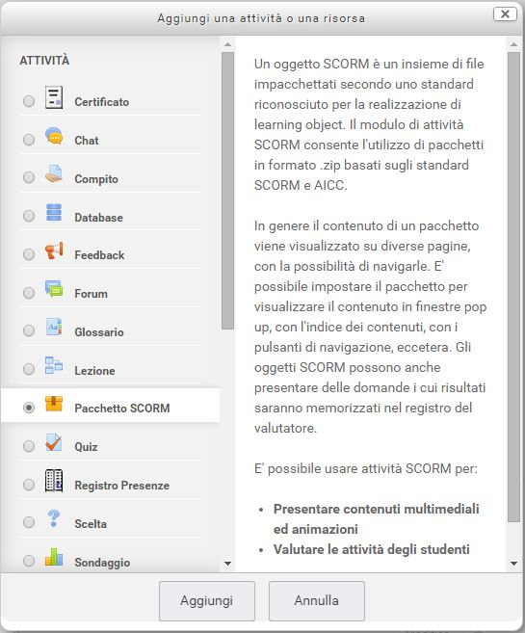This screenshot has height=633, width=525.
Task: Click the Glossario dictionary icon
Action: pyautogui.click(x=54, y=328)
